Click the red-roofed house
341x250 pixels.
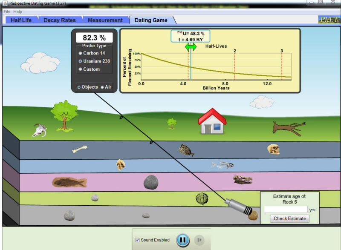tap(212, 121)
